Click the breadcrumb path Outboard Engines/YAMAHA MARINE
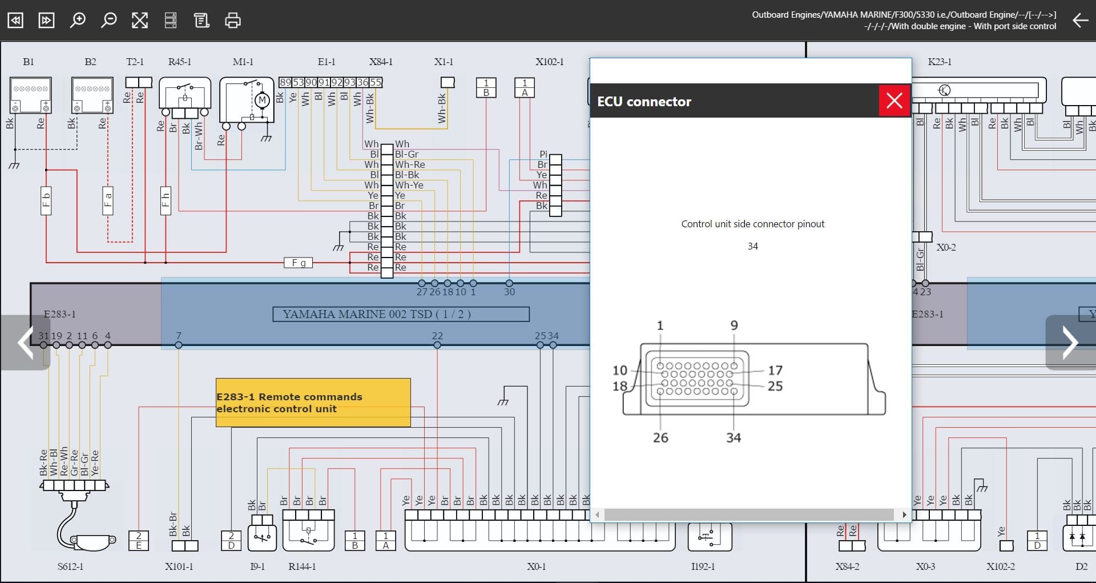Screen dimensions: 1096x583 pyautogui.click(x=904, y=15)
